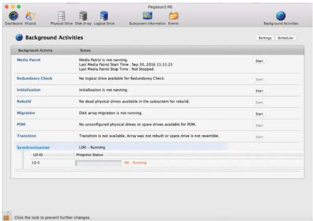Click the Last Media Patrol Start Time line
This screenshot has width=313, height=221.
[x=126, y=64]
